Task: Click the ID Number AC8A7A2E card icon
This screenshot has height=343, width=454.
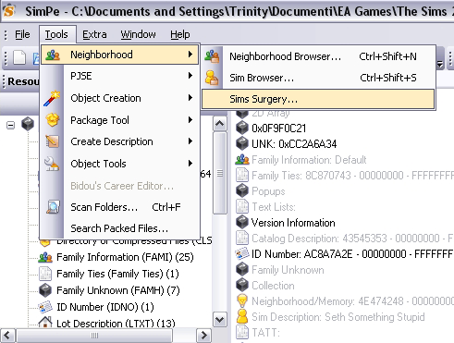Action: click(242, 254)
